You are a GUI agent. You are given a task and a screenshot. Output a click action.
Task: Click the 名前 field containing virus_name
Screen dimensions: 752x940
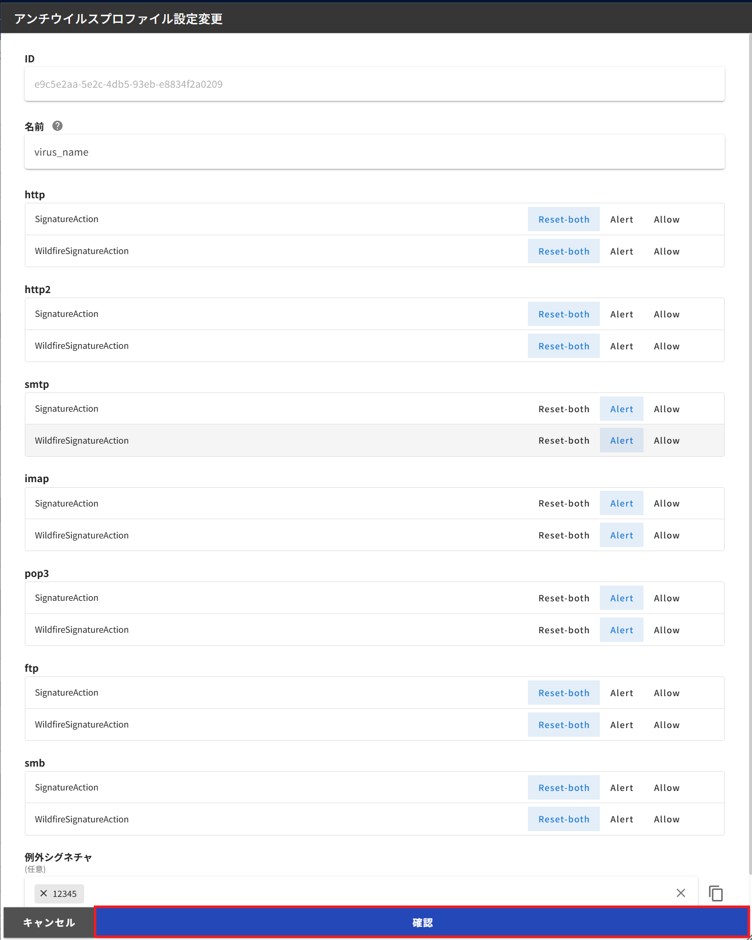pos(374,152)
